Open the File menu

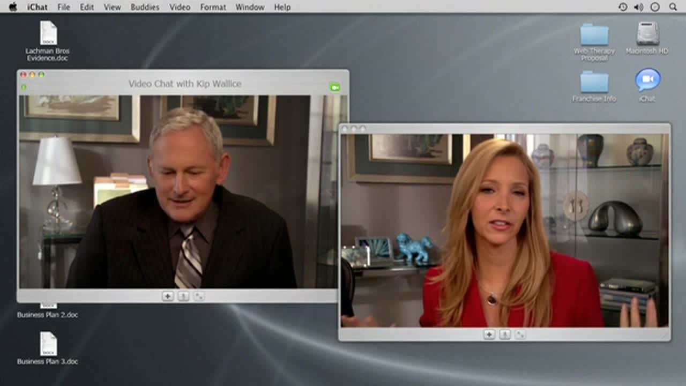(64, 7)
